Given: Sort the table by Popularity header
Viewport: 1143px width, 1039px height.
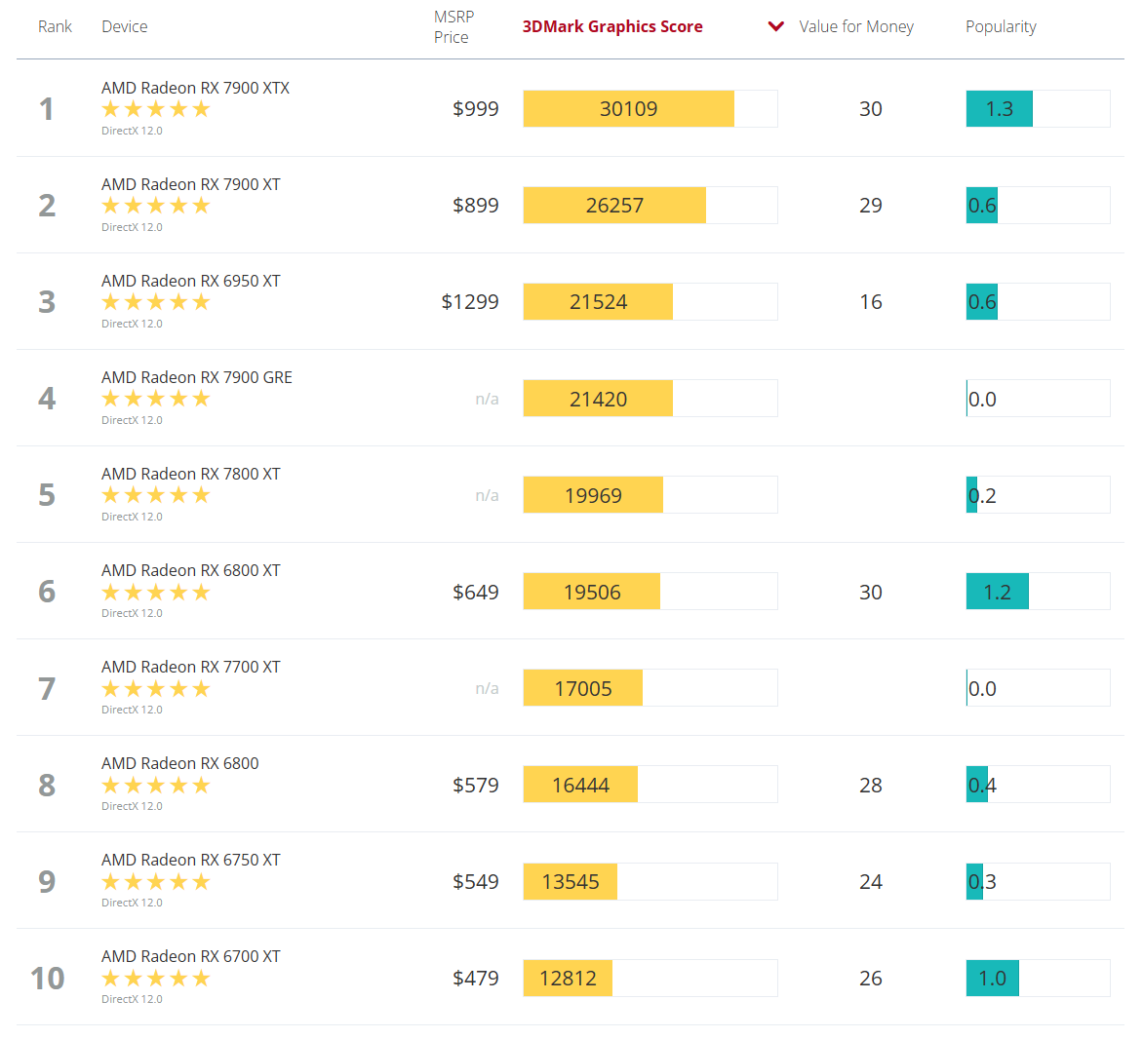Looking at the screenshot, I should click(1001, 26).
